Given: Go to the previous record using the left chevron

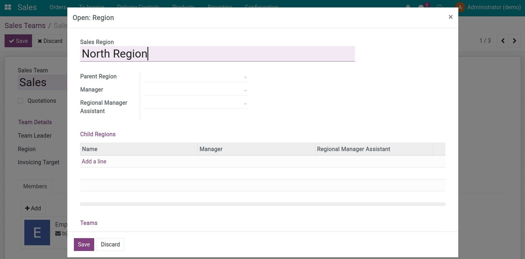Looking at the screenshot, I should pyautogui.click(x=503, y=41).
